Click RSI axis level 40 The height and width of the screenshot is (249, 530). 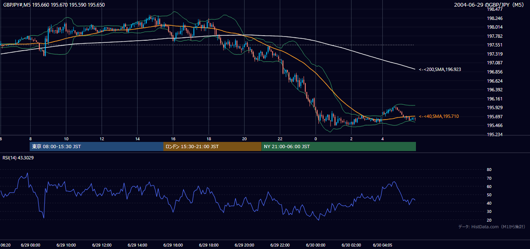489,203
